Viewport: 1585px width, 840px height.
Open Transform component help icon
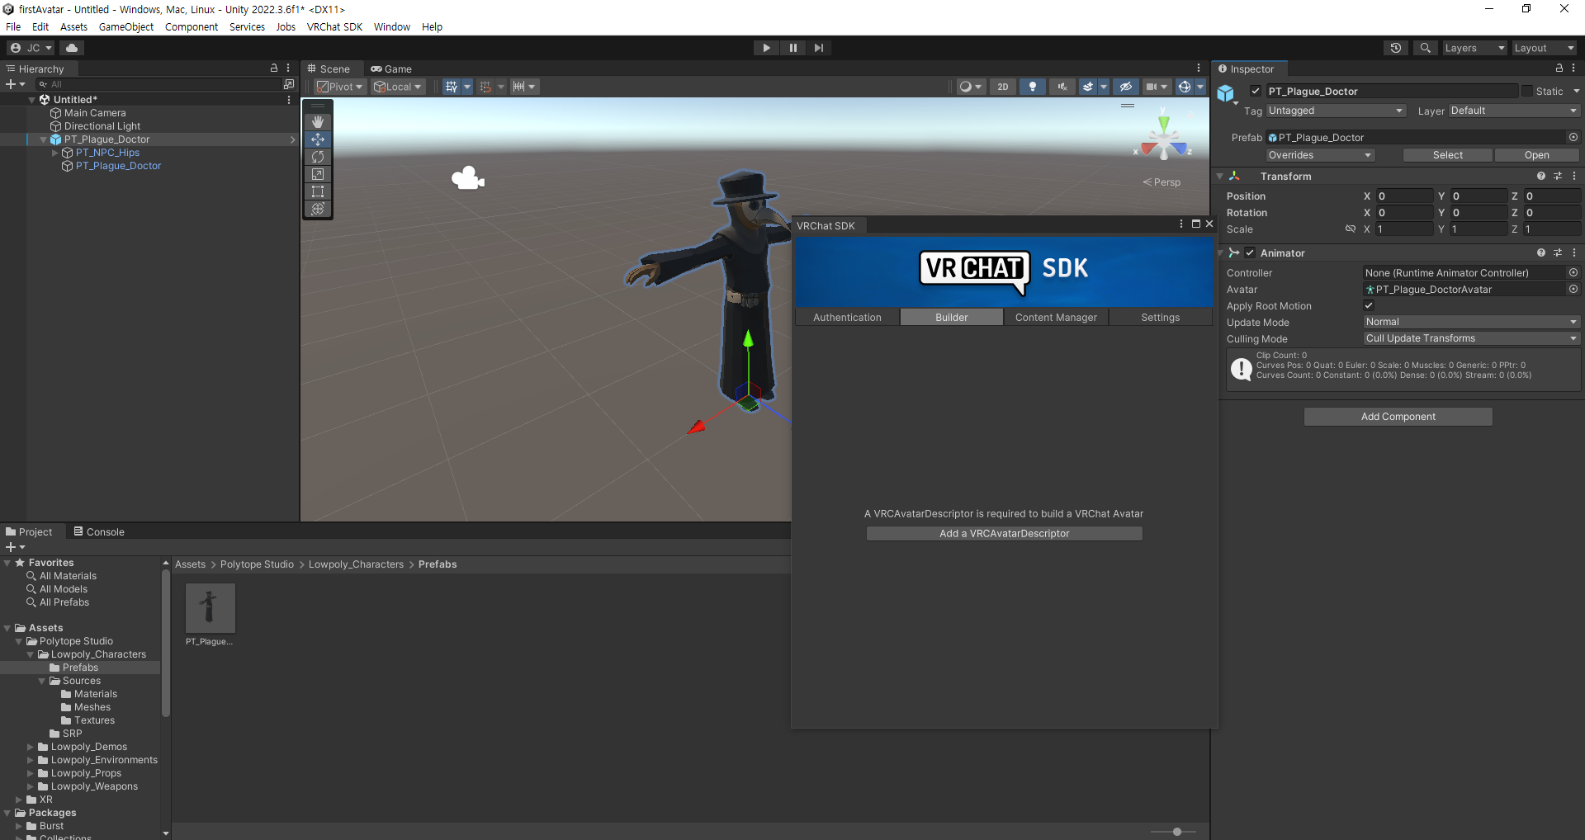tap(1540, 176)
